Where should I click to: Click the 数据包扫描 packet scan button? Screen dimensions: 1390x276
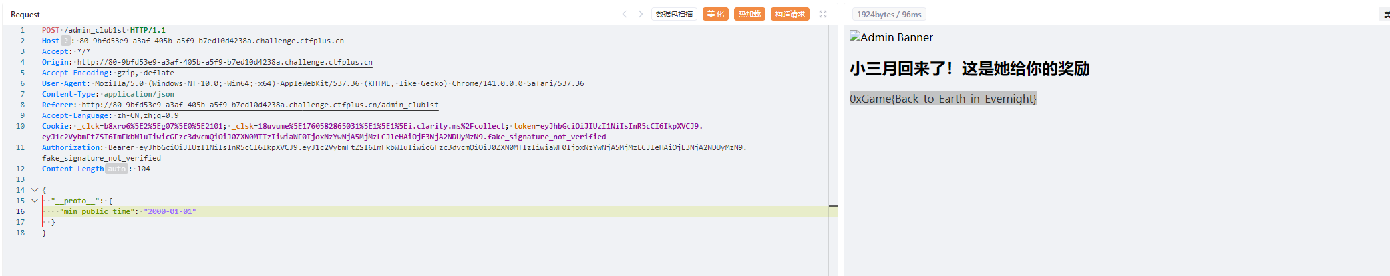point(674,14)
